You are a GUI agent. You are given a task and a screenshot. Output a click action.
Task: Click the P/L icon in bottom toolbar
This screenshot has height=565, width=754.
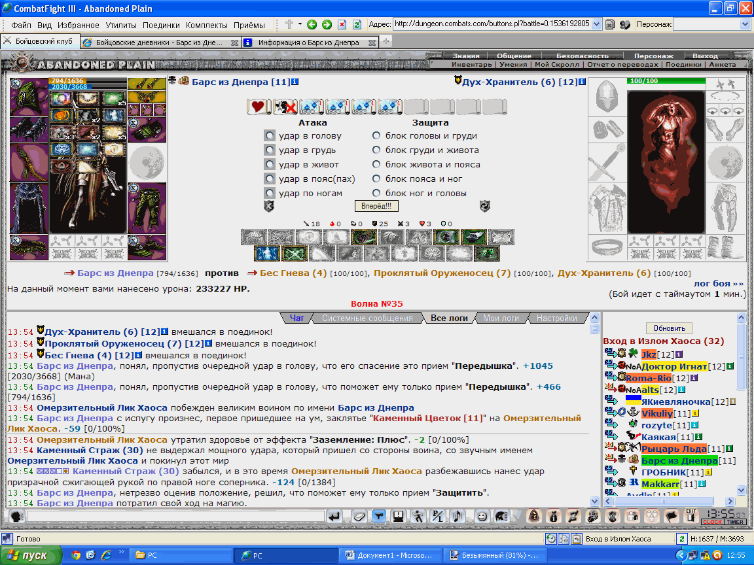(438, 517)
